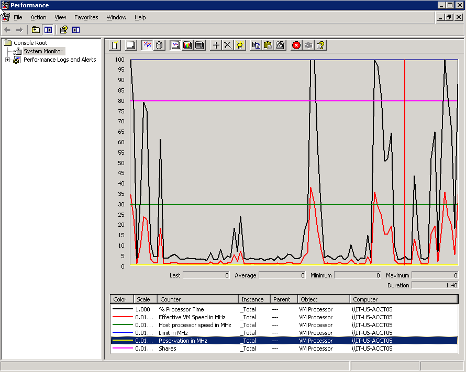Select System Monitor in the console tree
The image size is (466, 372).
tap(42, 51)
